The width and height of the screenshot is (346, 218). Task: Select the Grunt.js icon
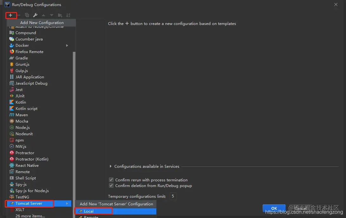pos(12,64)
